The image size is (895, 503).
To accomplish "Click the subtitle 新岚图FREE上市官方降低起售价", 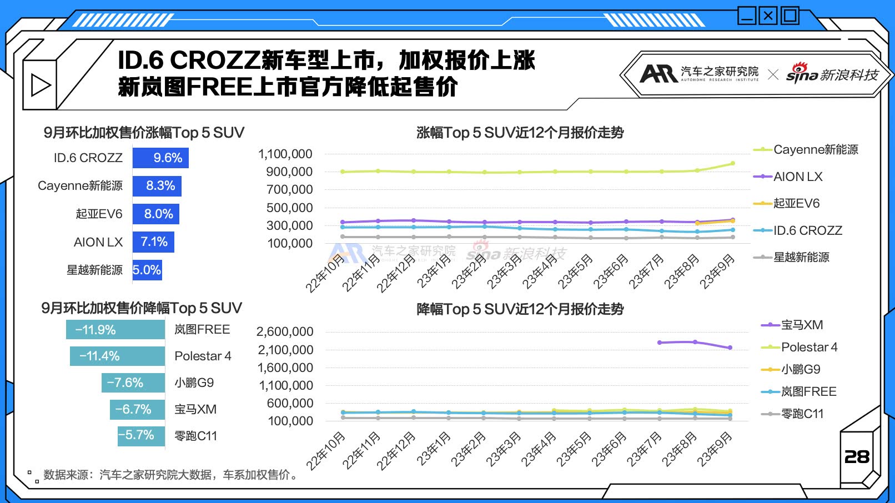I will tap(288, 87).
